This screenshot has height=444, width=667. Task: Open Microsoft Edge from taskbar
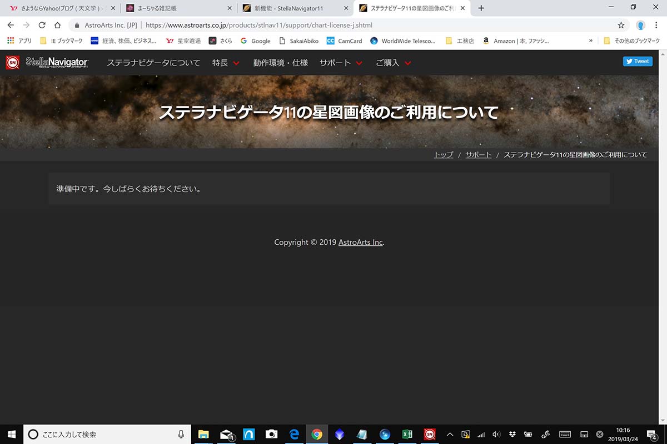point(294,434)
